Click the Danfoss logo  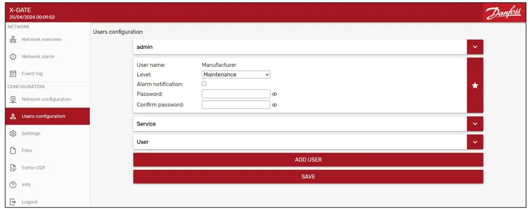pos(503,13)
